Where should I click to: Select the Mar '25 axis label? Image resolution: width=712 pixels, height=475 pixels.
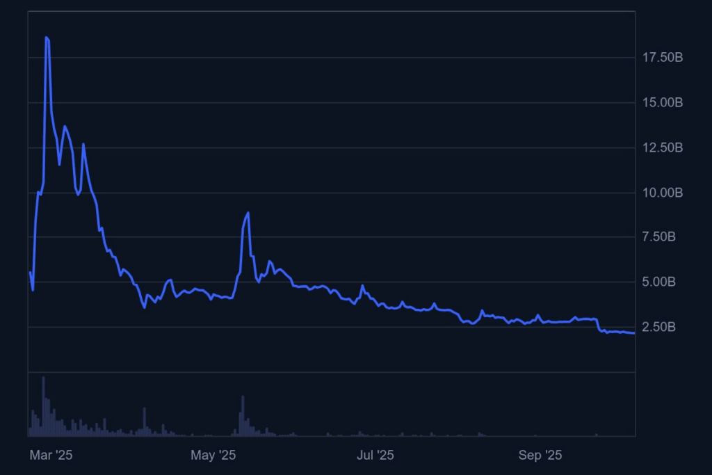tap(52, 456)
